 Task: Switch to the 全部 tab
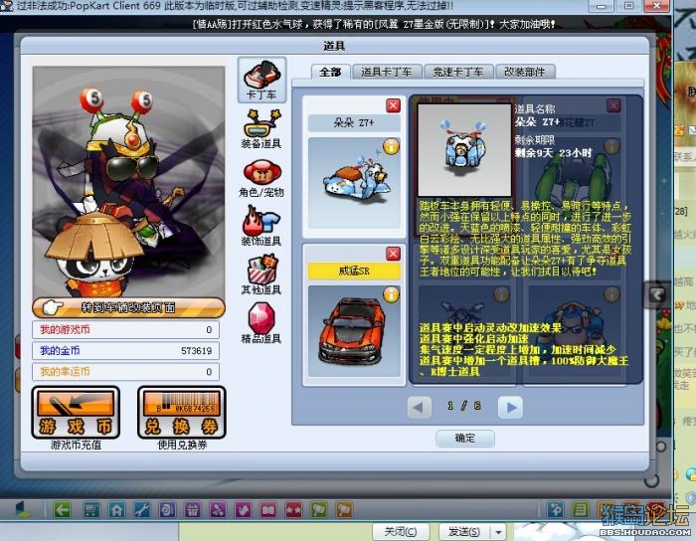331,72
